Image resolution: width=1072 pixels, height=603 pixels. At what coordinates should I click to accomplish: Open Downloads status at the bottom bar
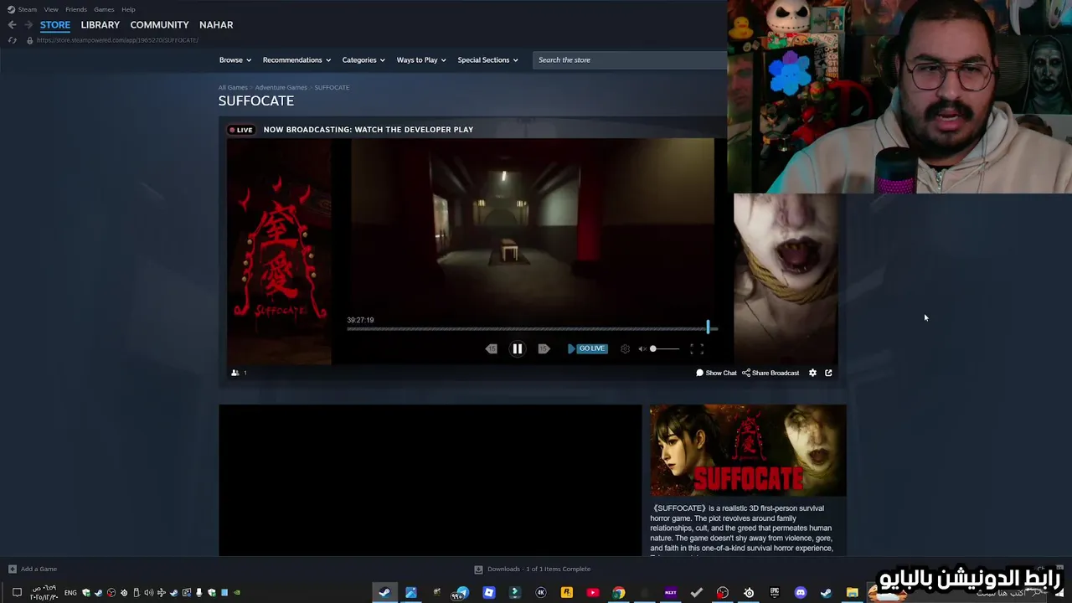pyautogui.click(x=533, y=569)
